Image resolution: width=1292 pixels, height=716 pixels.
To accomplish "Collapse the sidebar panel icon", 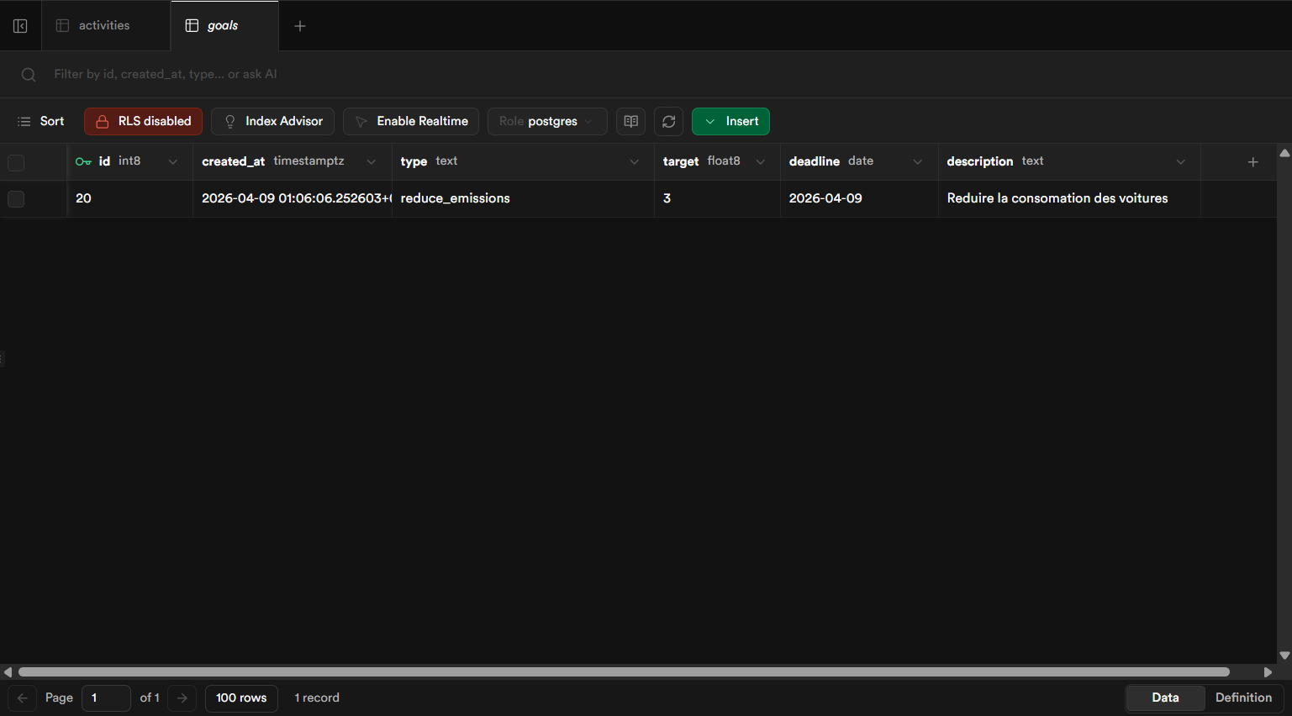I will 20,26.
